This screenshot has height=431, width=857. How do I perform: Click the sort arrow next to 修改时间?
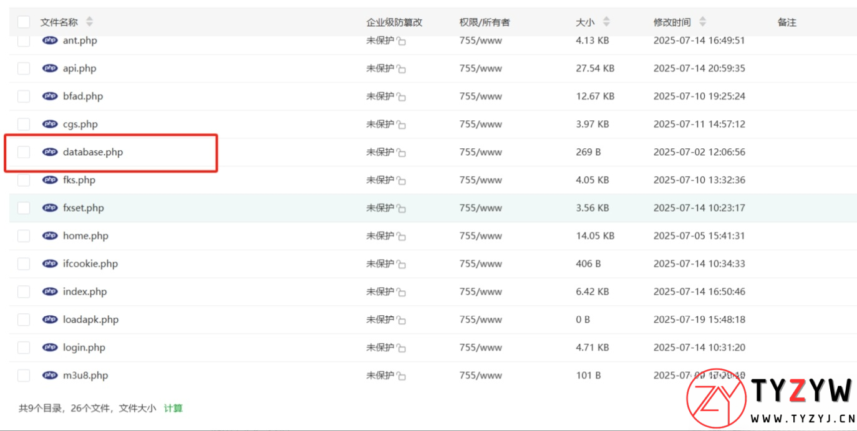coord(703,21)
